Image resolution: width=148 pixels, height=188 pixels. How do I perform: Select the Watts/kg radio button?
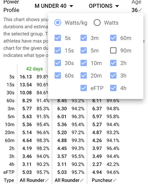click(x=58, y=23)
